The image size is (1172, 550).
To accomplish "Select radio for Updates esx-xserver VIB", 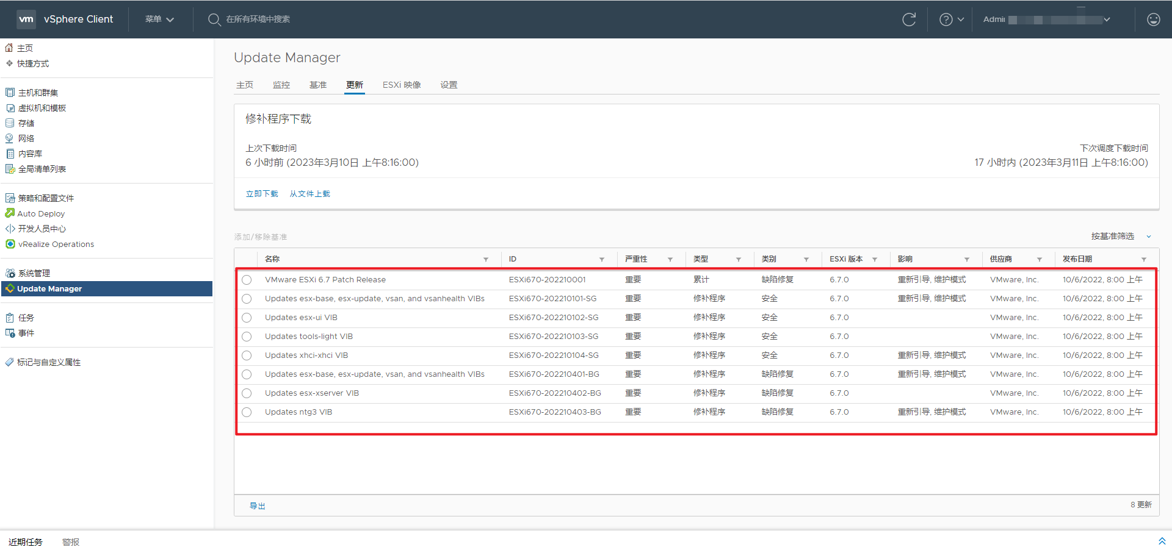I will click(x=247, y=393).
